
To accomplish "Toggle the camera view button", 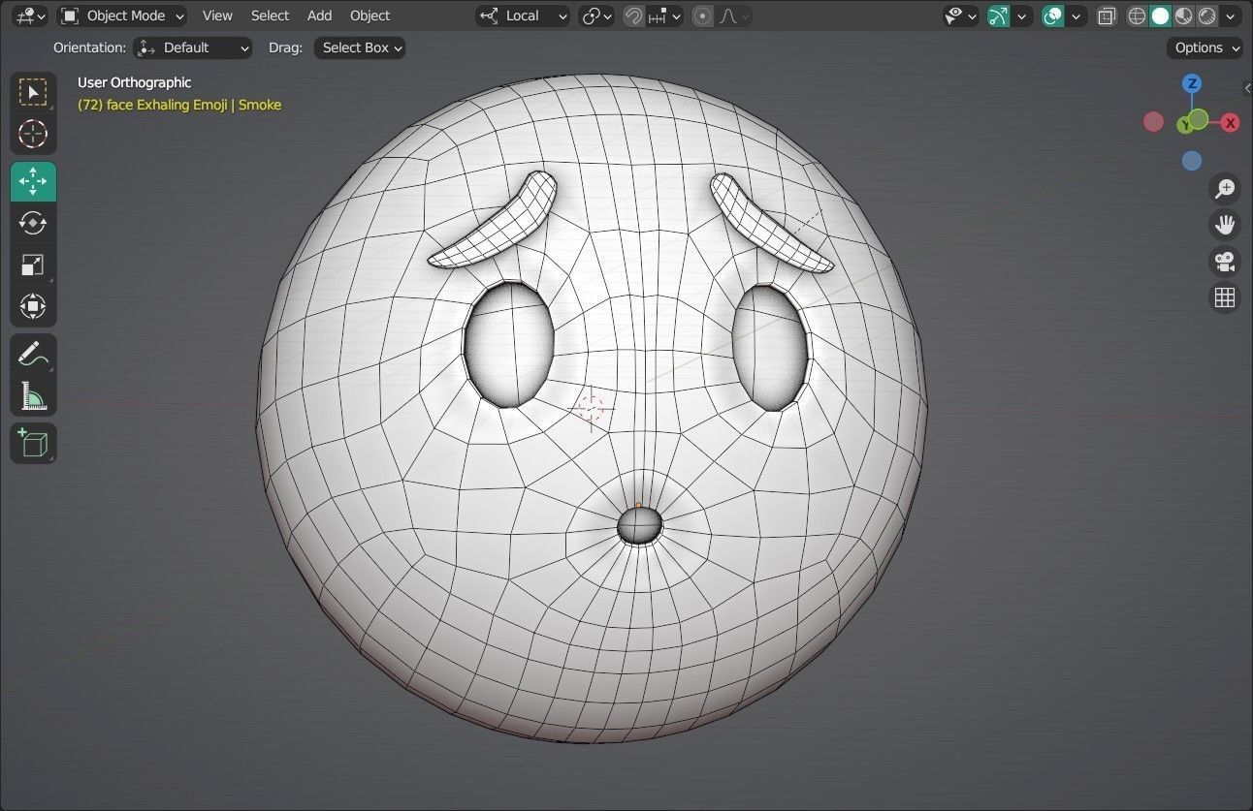I will tap(1225, 261).
